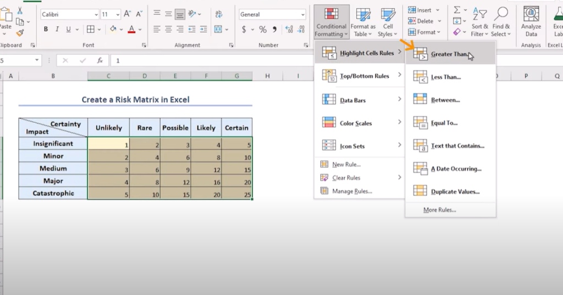
Task: Apply the Fill Color bucket
Action: [x=113, y=29]
